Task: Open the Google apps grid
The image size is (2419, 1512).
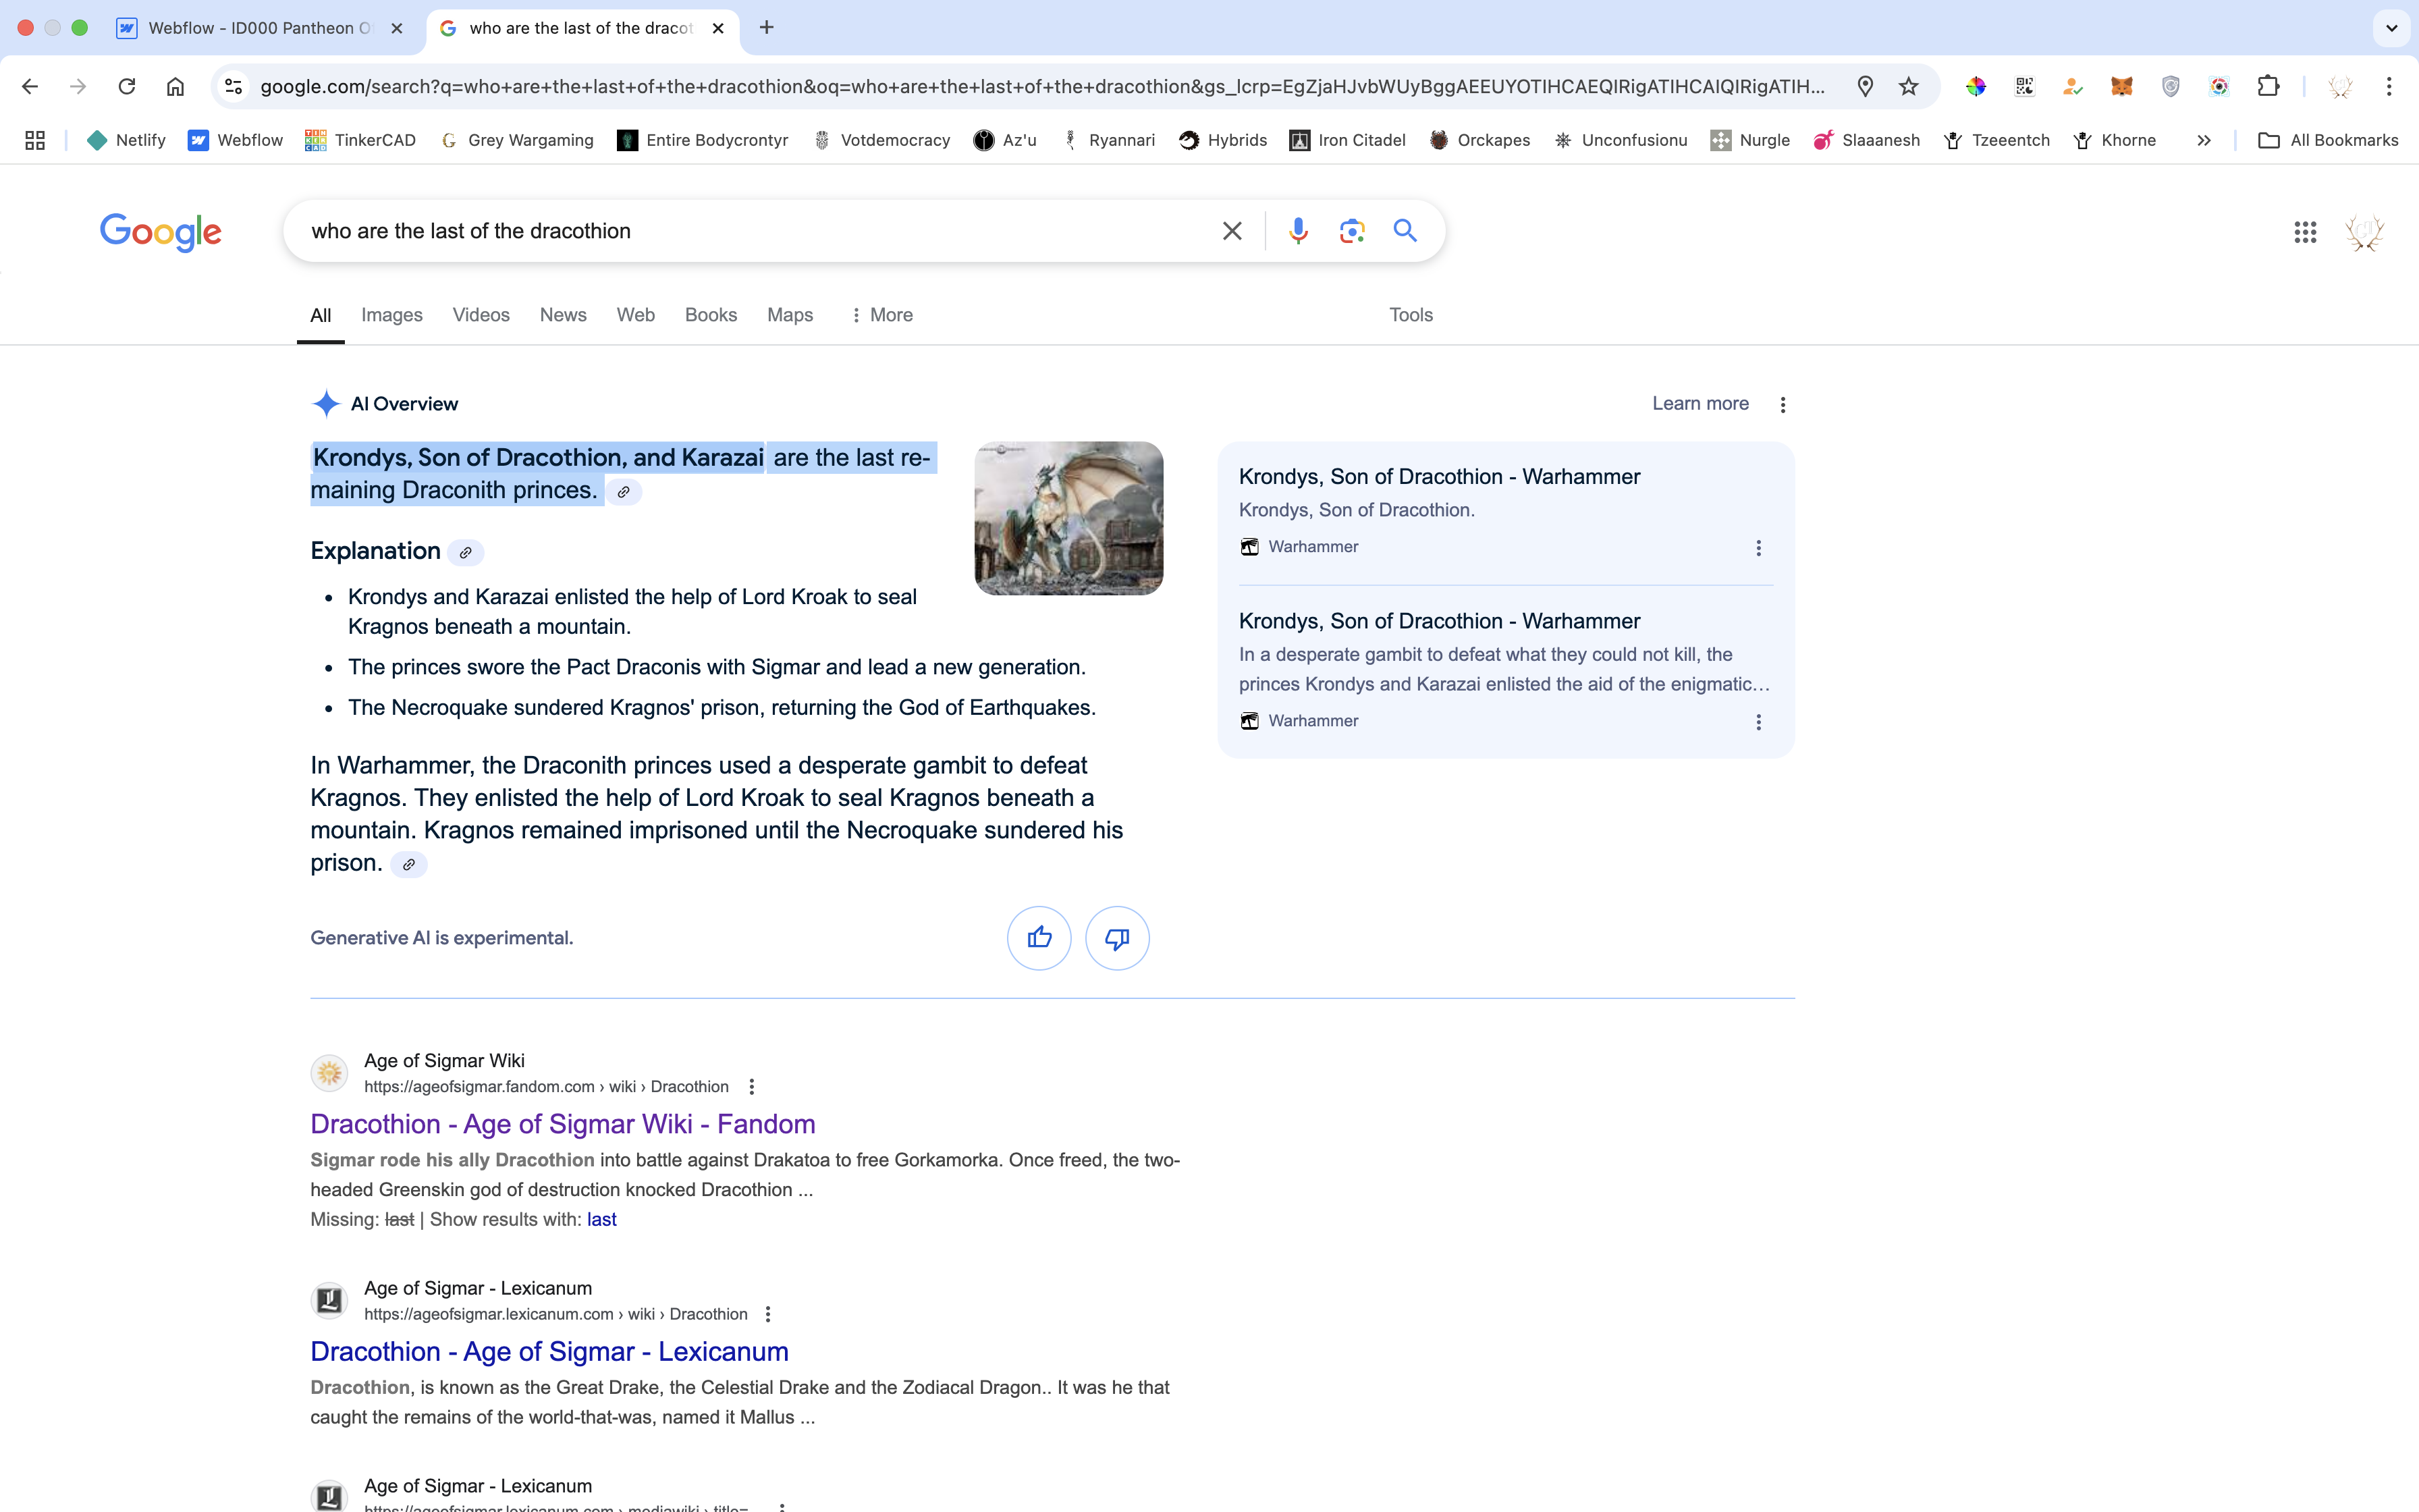Action: pos(2305,232)
